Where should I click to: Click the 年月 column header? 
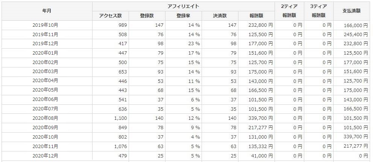tap(47, 11)
